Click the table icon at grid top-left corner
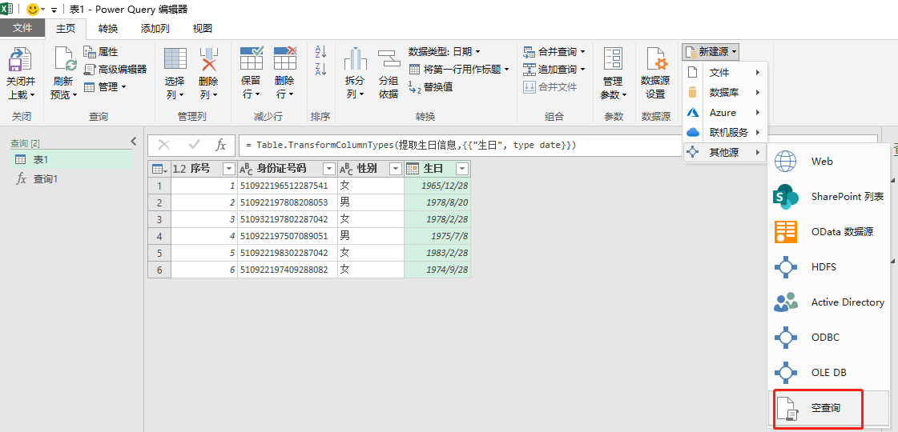This screenshot has height=432, width=898. click(159, 169)
